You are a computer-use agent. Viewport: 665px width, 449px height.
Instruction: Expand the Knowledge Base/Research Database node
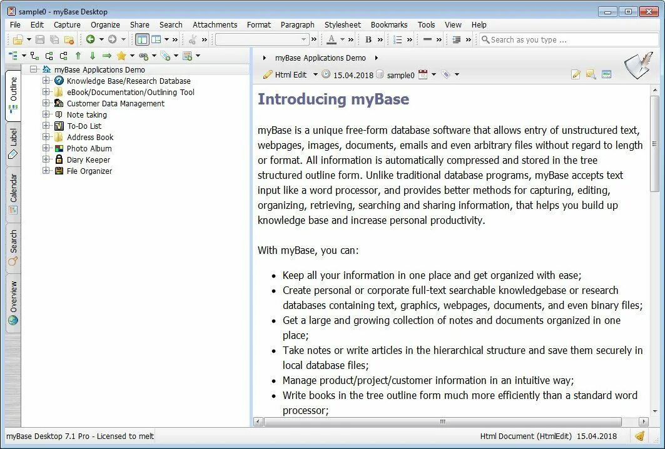click(46, 81)
